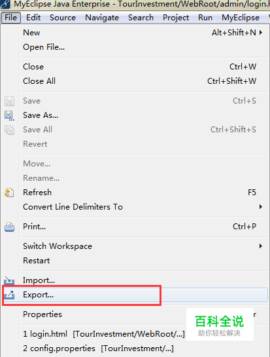Image resolution: width=270 pixels, height=357 pixels.
Task: Click the Save As floppy disk icon
Action: point(9,115)
